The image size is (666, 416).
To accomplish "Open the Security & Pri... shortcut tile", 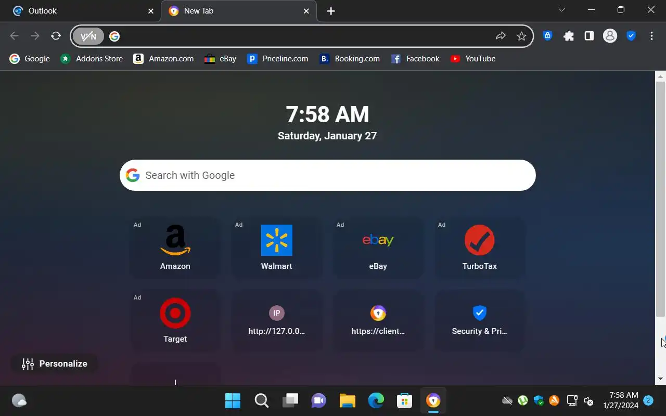I will point(480,320).
